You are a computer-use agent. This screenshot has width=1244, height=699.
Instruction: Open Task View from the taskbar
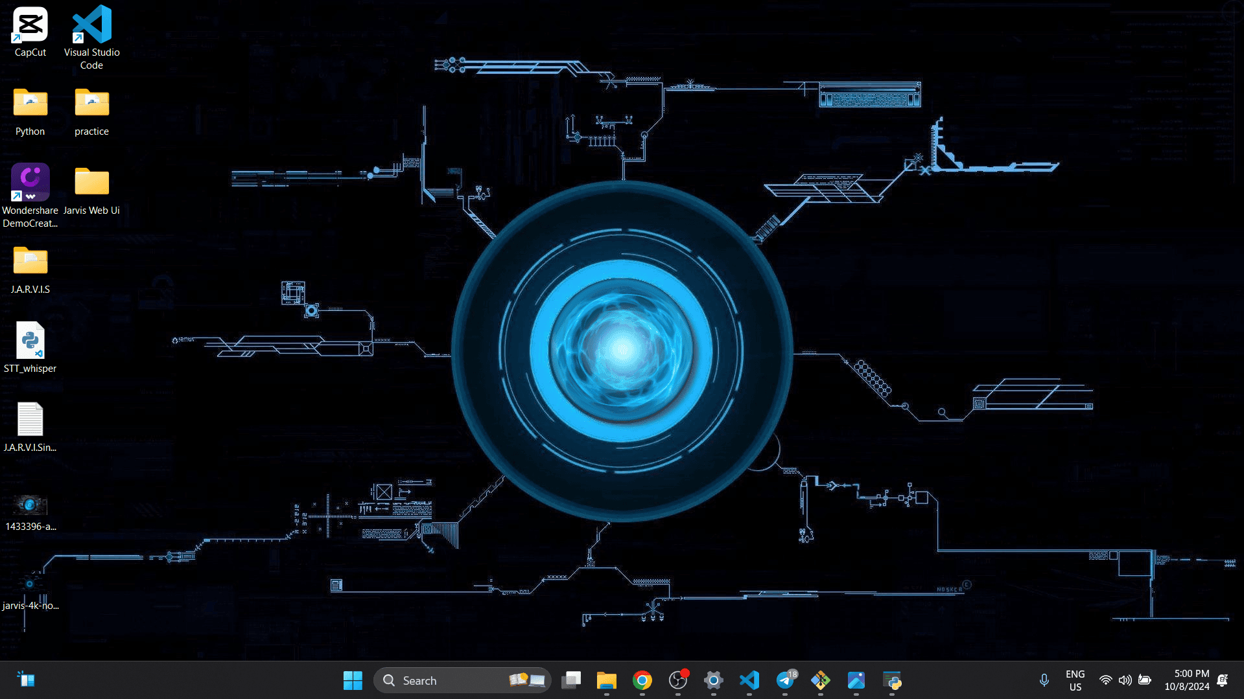[571, 680]
